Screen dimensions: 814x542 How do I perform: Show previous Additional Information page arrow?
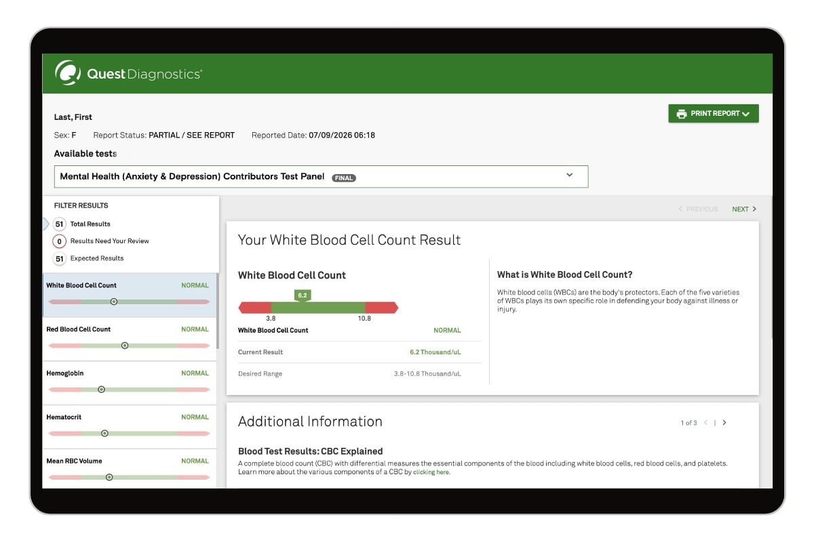[705, 423]
